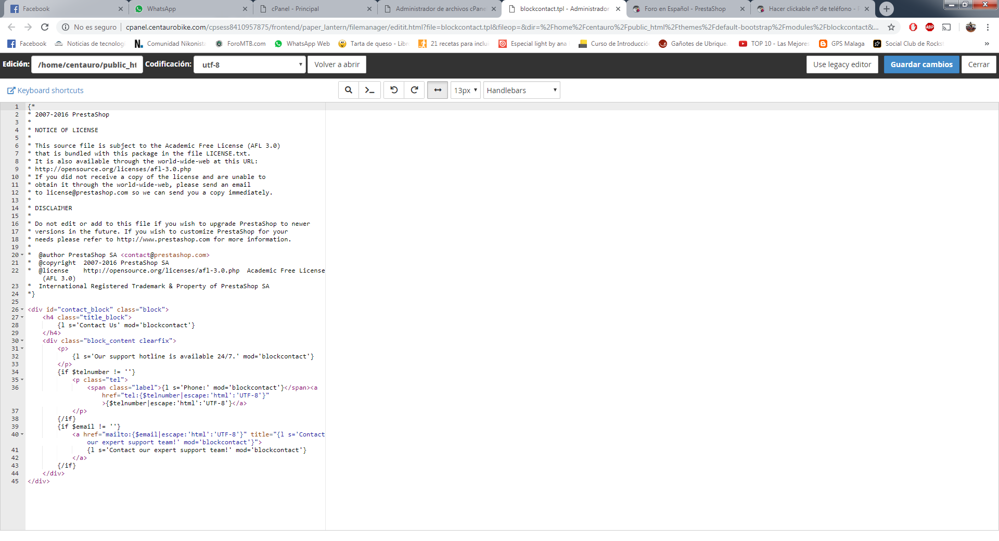This screenshot has width=999, height=541.
Task: Open the Handlebars syntax mode dropdown
Action: pyautogui.click(x=521, y=90)
